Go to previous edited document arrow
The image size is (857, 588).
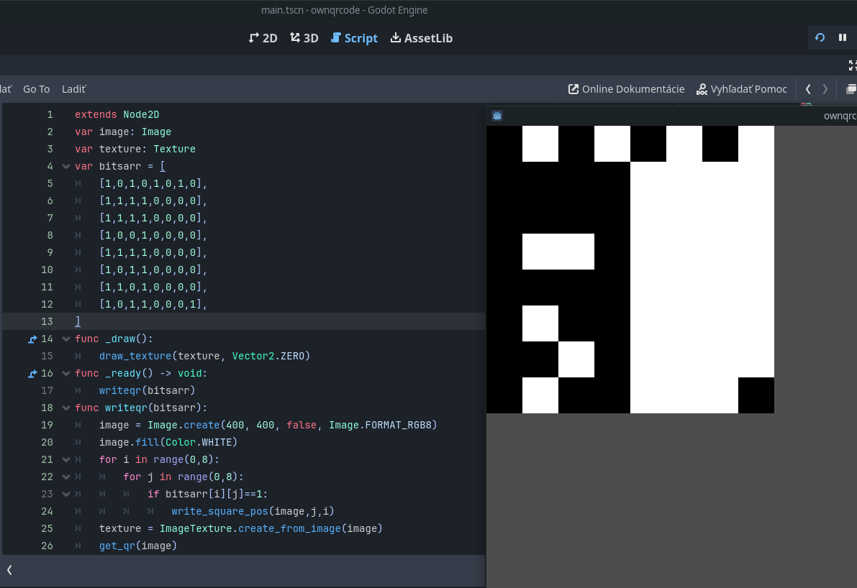pyautogui.click(x=808, y=89)
